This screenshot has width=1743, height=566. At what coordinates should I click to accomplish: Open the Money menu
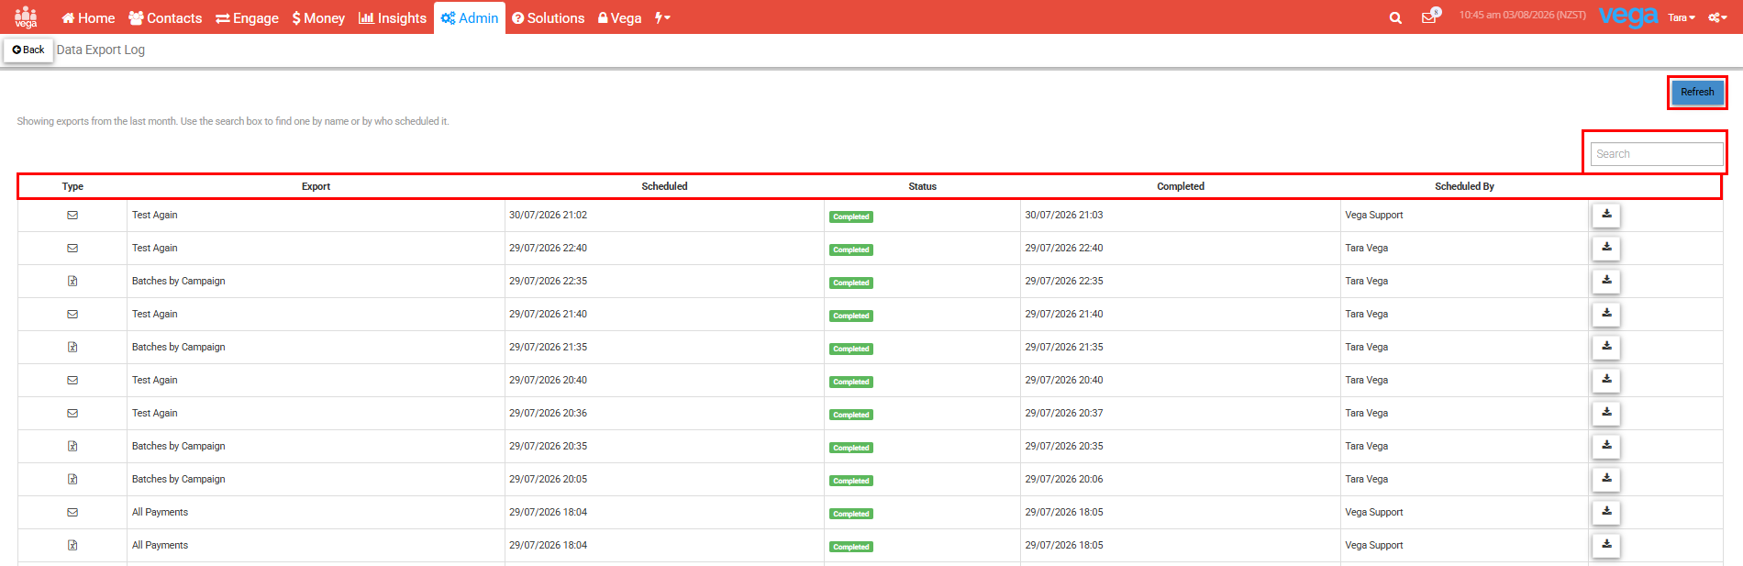coord(318,17)
